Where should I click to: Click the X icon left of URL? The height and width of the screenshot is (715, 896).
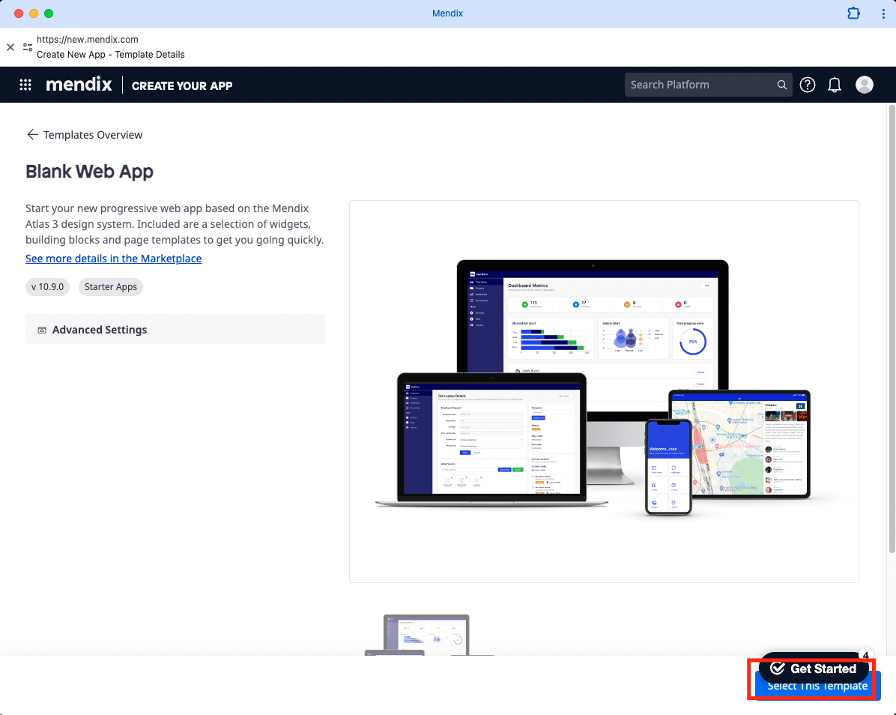(x=10, y=47)
